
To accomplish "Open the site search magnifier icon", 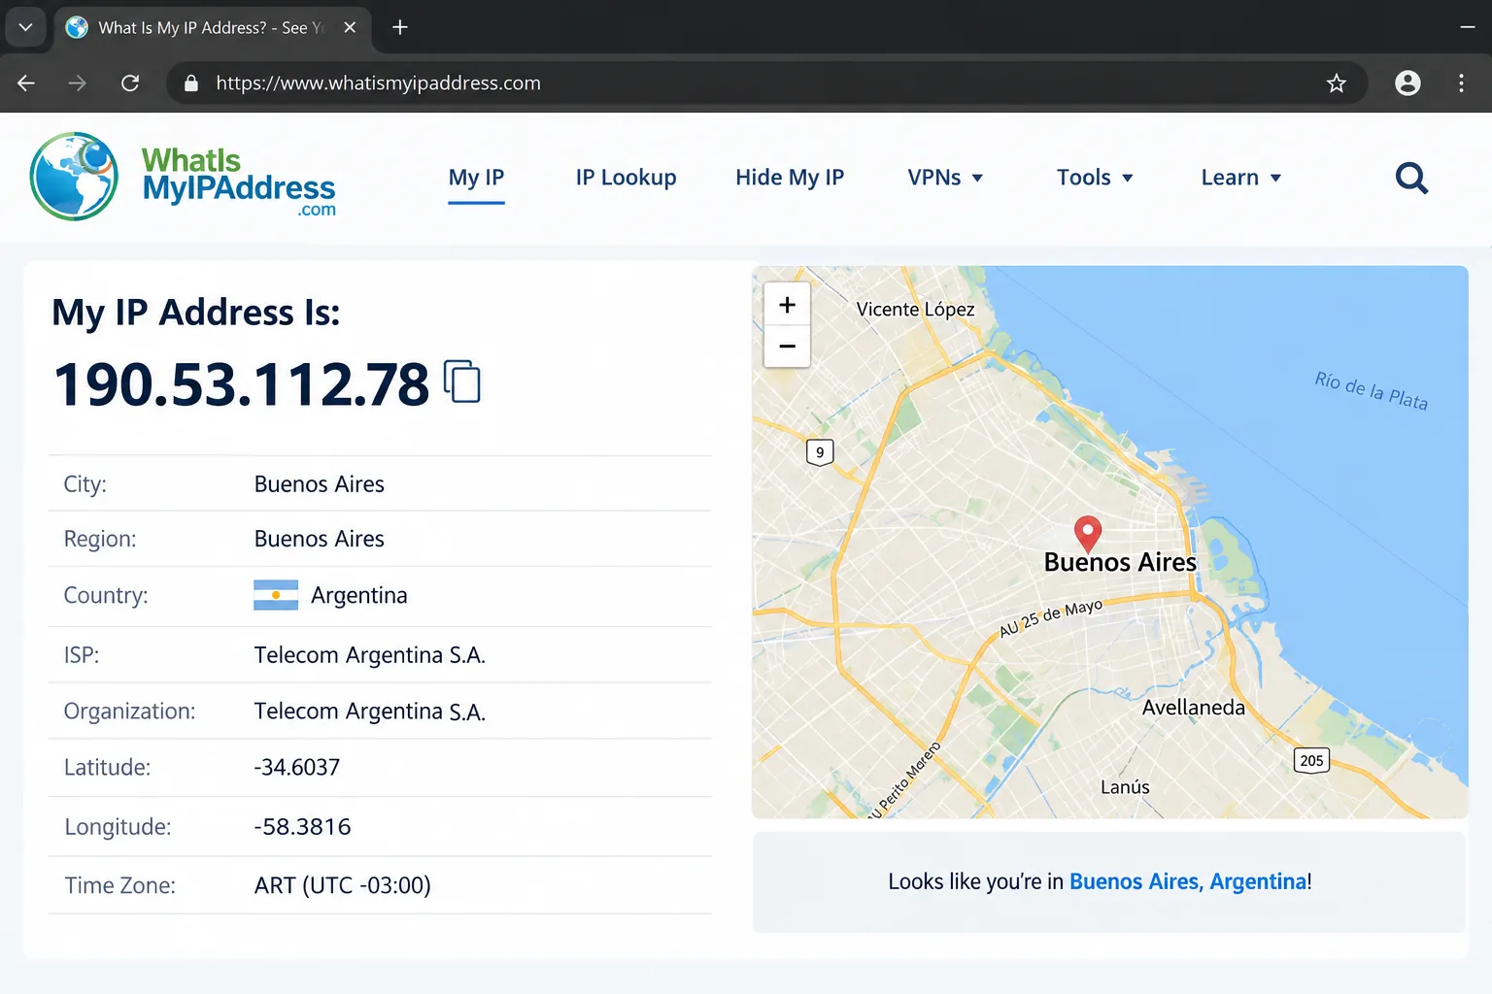I will tap(1411, 178).
